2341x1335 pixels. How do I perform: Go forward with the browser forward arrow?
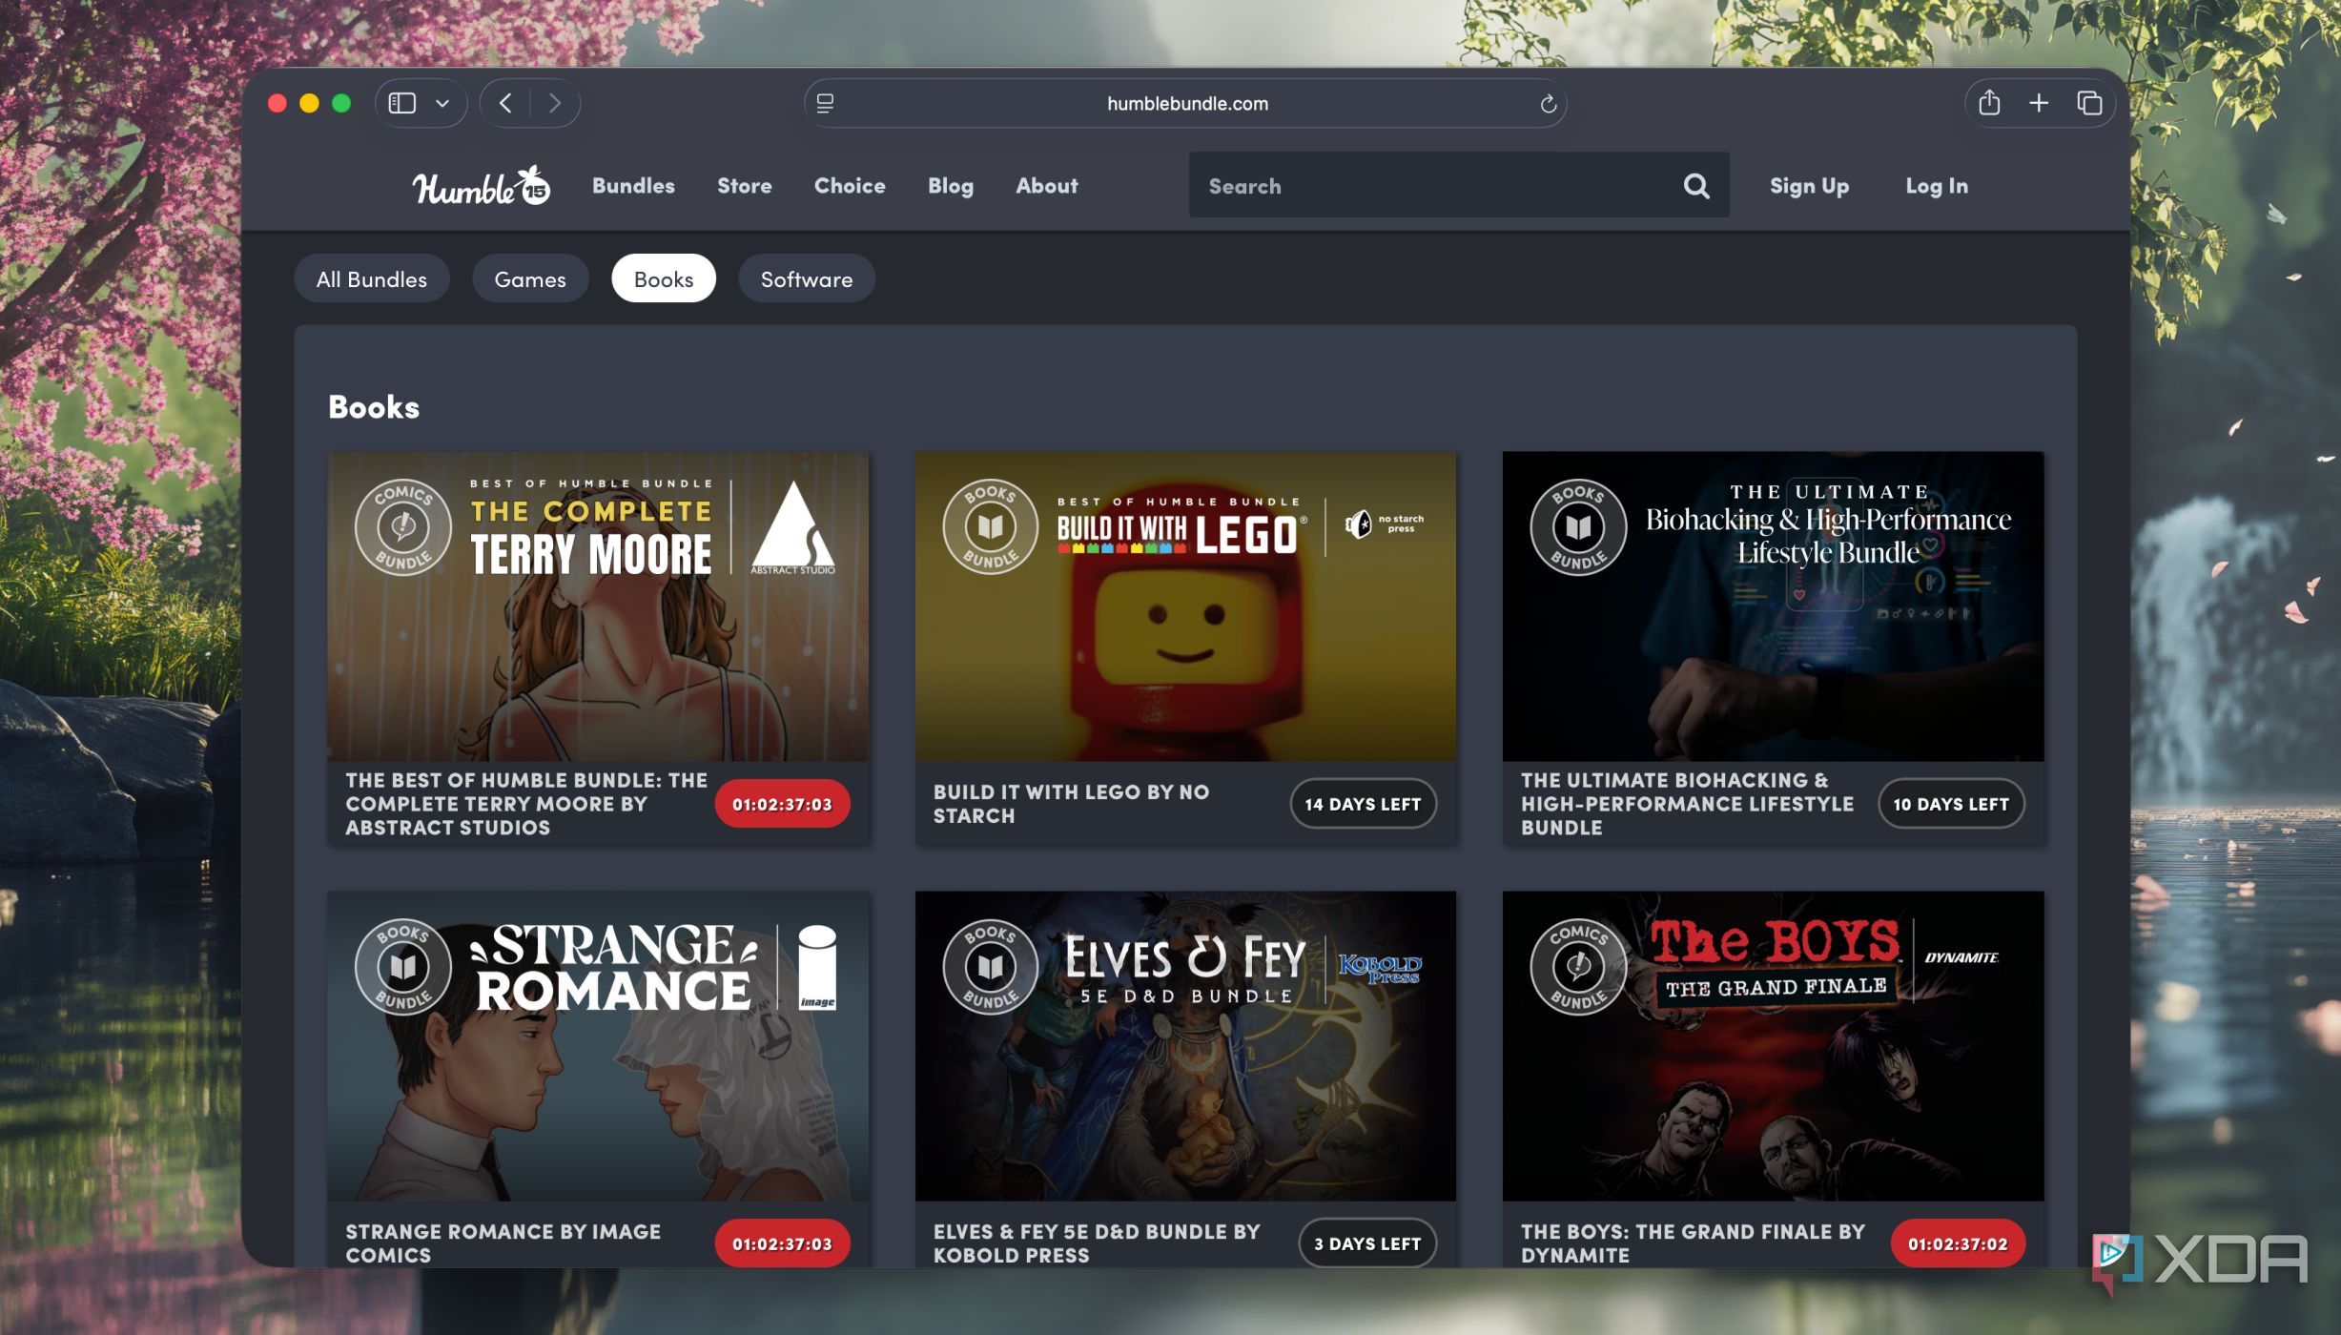coord(555,103)
